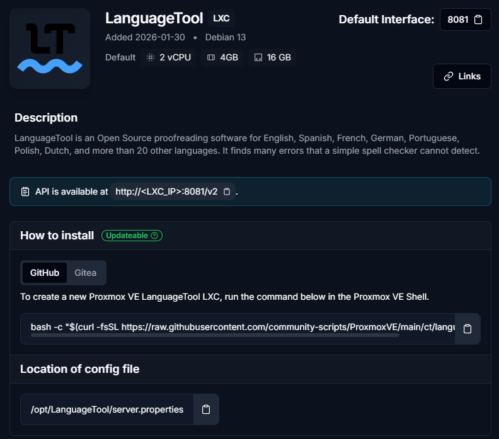Viewport: 499px width, 439px height.
Task: Click the LXC type badge
Action: pos(221,18)
